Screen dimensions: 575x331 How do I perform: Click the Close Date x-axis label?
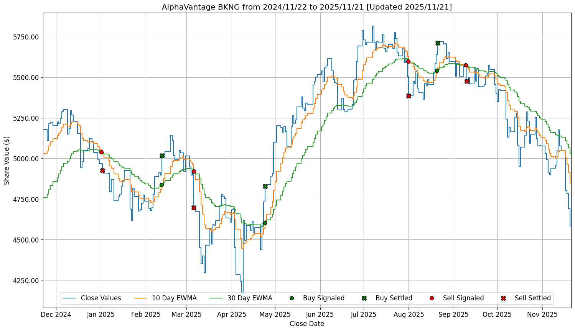click(x=306, y=324)
